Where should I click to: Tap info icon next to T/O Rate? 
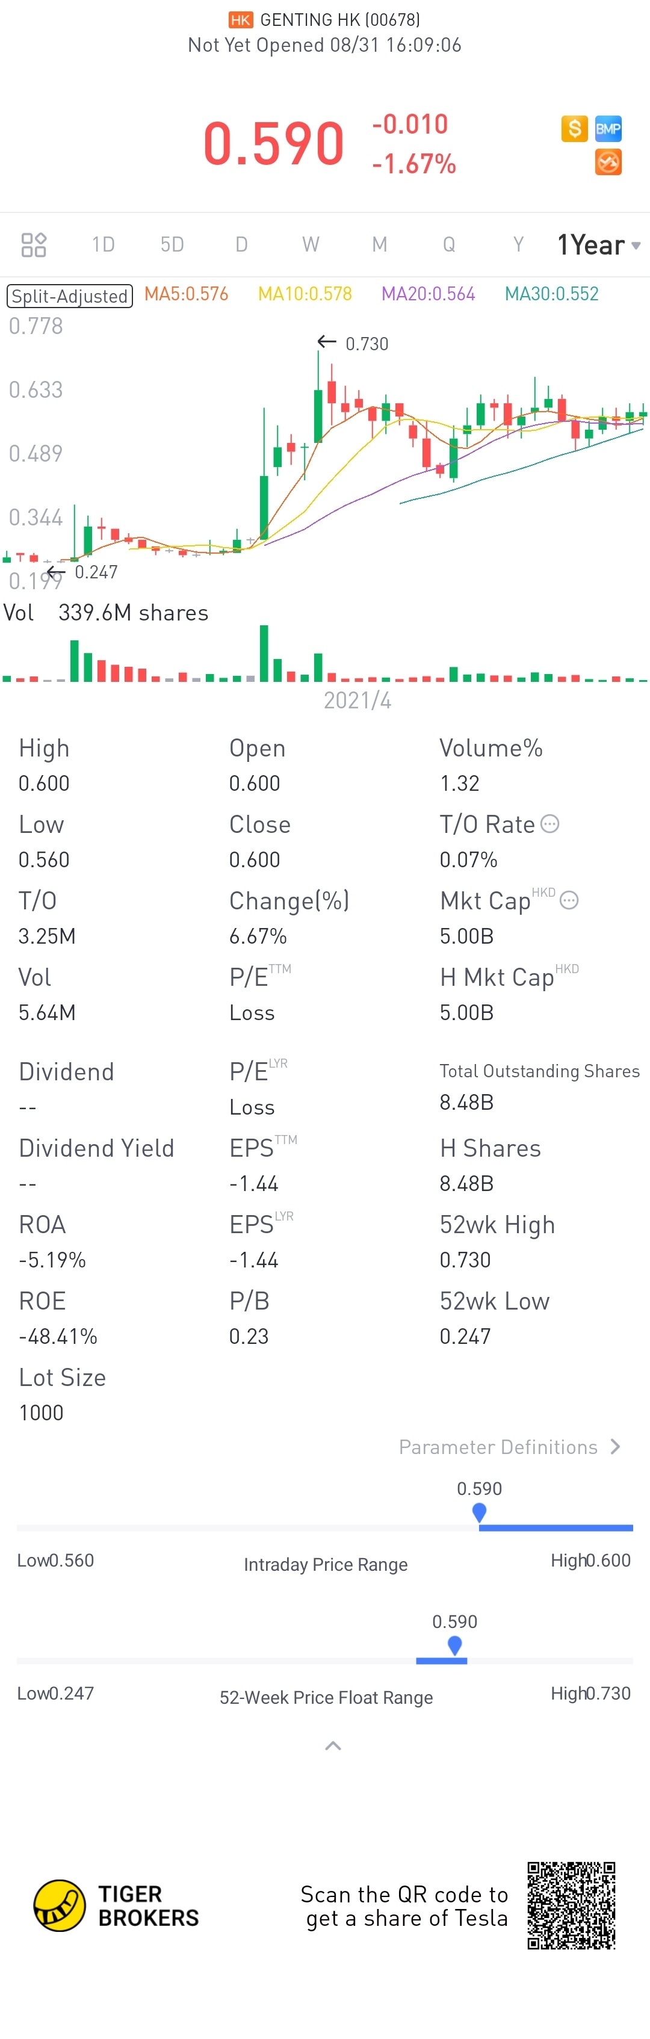pyautogui.click(x=550, y=824)
